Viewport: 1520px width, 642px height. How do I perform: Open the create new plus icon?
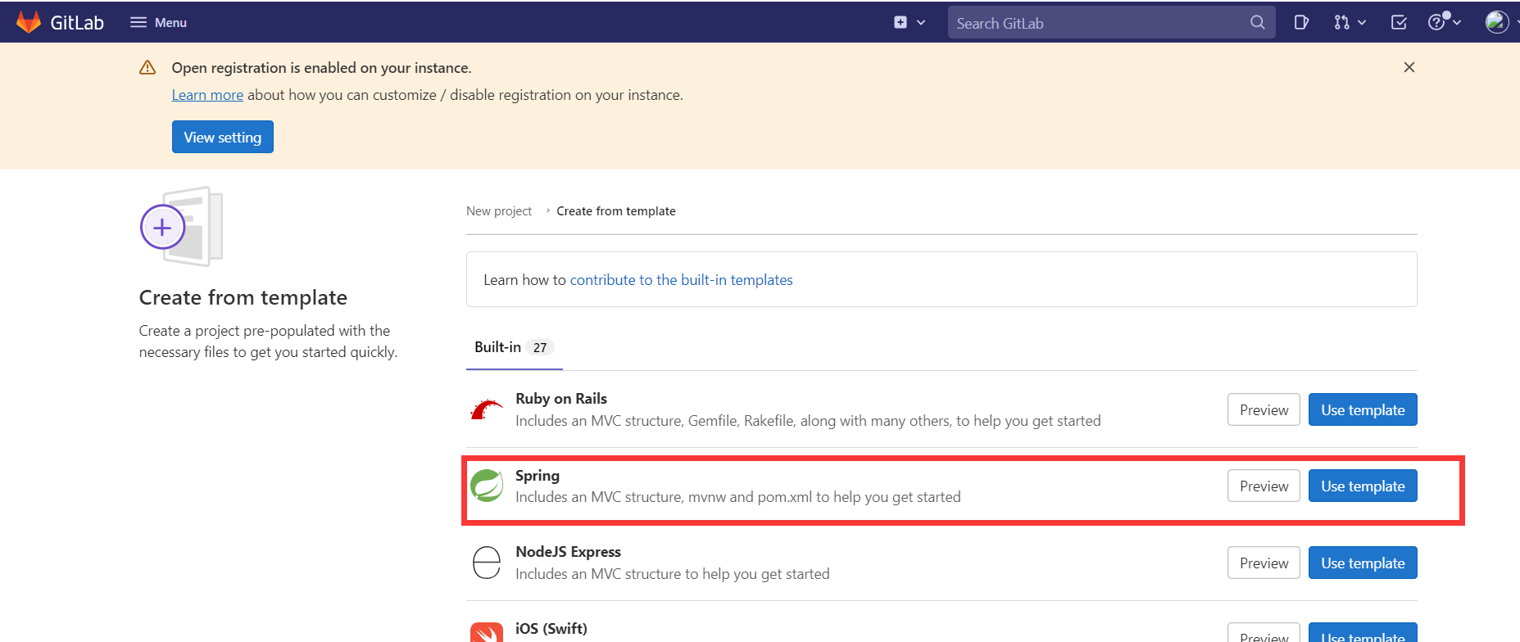(x=901, y=22)
